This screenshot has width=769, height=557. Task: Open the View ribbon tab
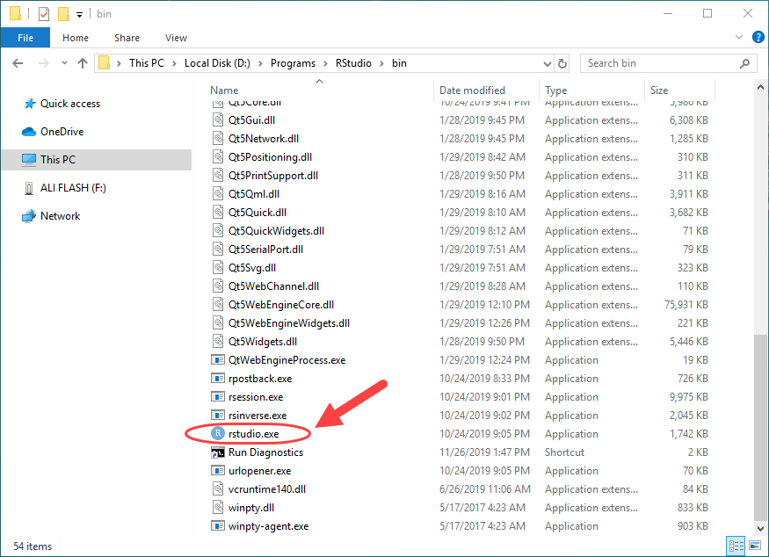click(176, 38)
